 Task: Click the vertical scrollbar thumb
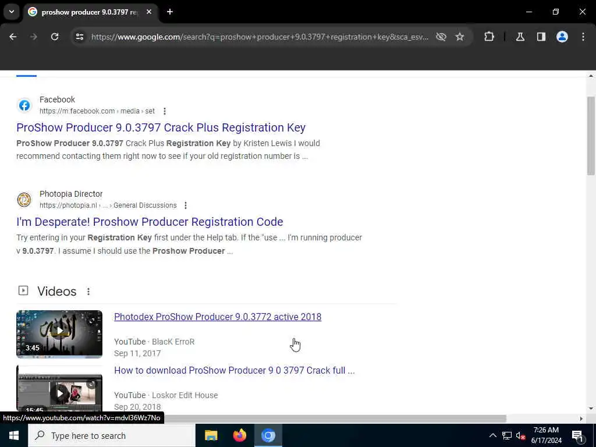(591, 135)
